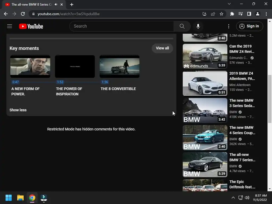Click The new BMW 3 Series title
The height and width of the screenshot is (204, 272).
click(242, 103)
